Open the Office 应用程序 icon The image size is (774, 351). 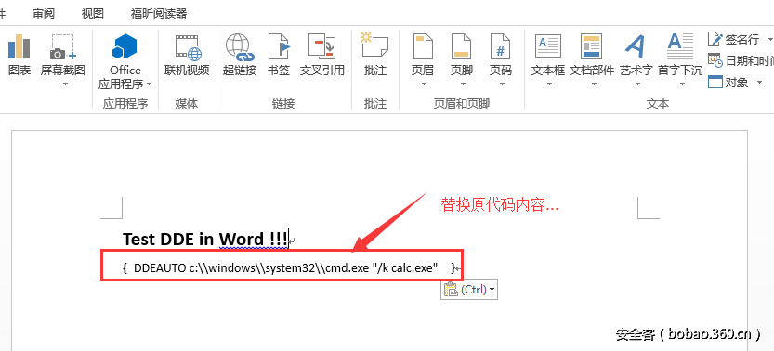point(125,46)
